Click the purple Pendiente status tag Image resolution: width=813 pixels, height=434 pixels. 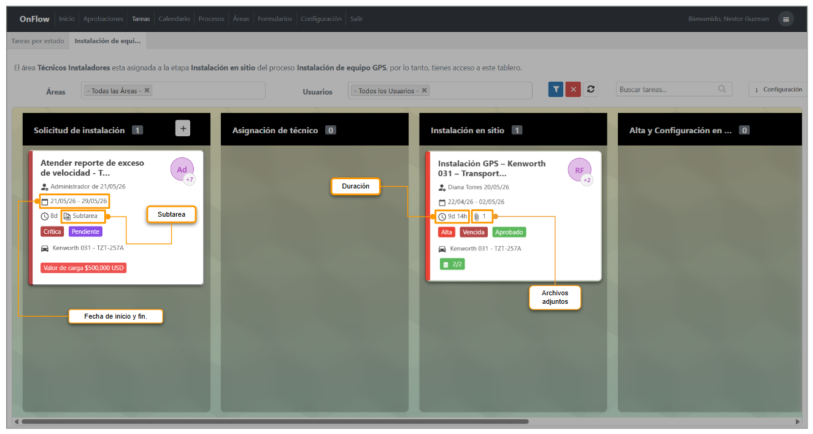pyautogui.click(x=86, y=231)
